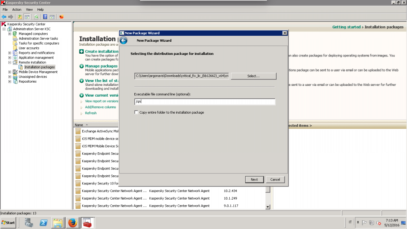Screen dimensions: 407x229
Task: Click Next in the New Package Wizard
Action: click(254, 180)
